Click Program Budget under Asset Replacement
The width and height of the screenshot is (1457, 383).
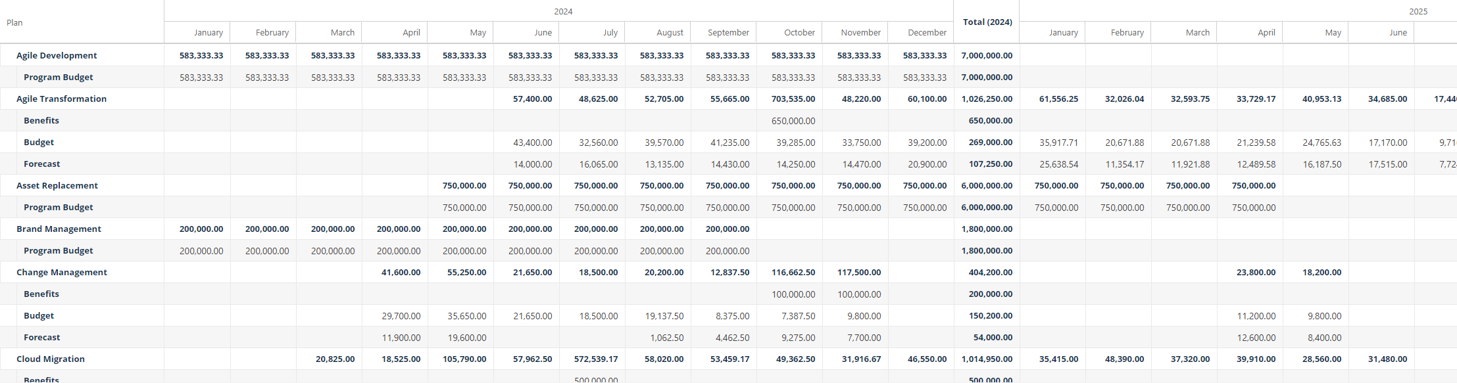pos(58,207)
